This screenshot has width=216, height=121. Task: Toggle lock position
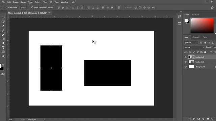198,52
